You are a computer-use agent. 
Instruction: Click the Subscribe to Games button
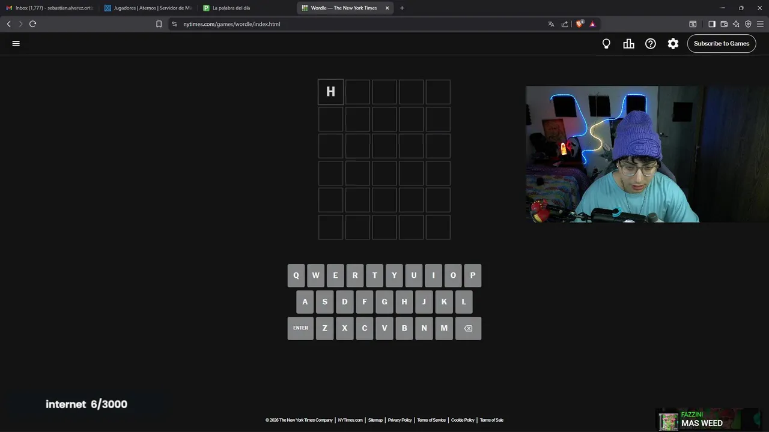[x=722, y=43]
